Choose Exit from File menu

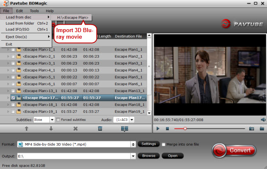point(25,44)
